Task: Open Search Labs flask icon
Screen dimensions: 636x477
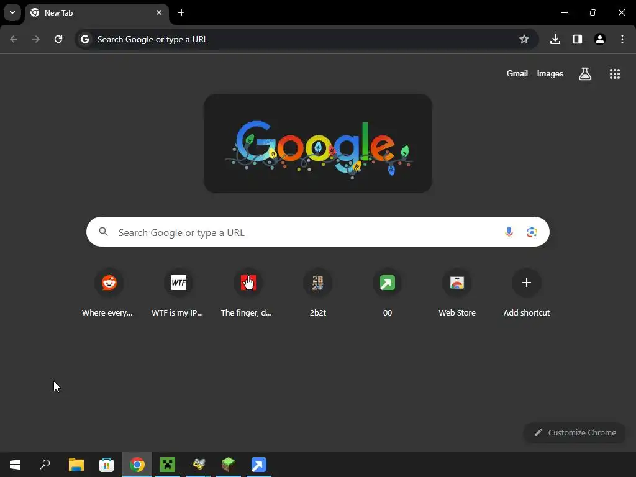Action: [585, 73]
